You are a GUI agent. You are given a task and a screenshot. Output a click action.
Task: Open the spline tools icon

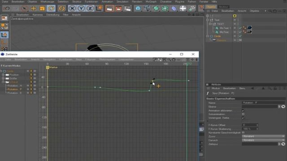click(147, 8)
